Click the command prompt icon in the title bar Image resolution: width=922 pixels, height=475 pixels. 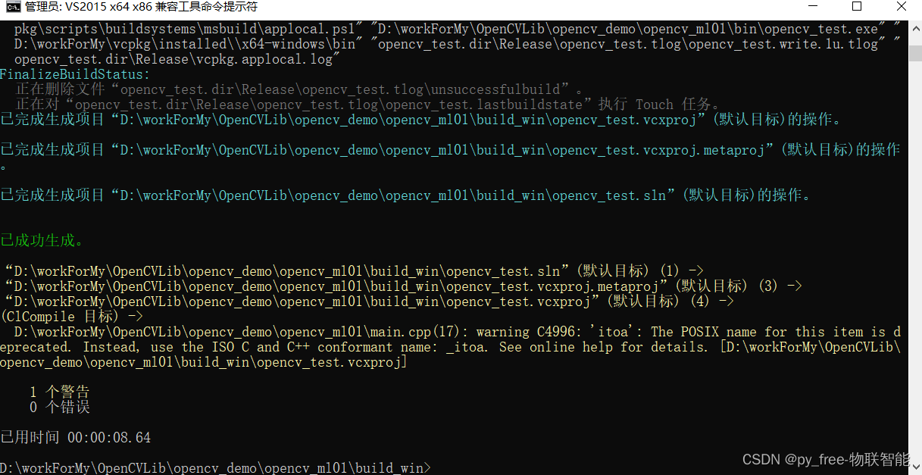tap(11, 7)
